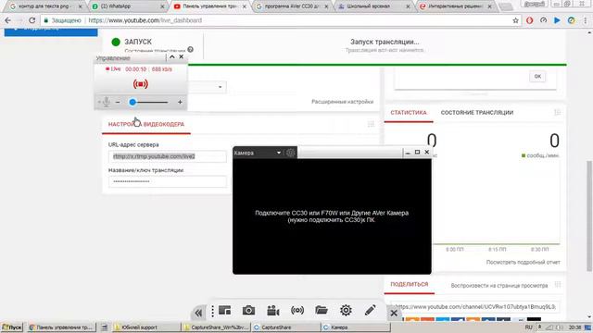Click the OK button
593x333 pixels.
click(537, 76)
